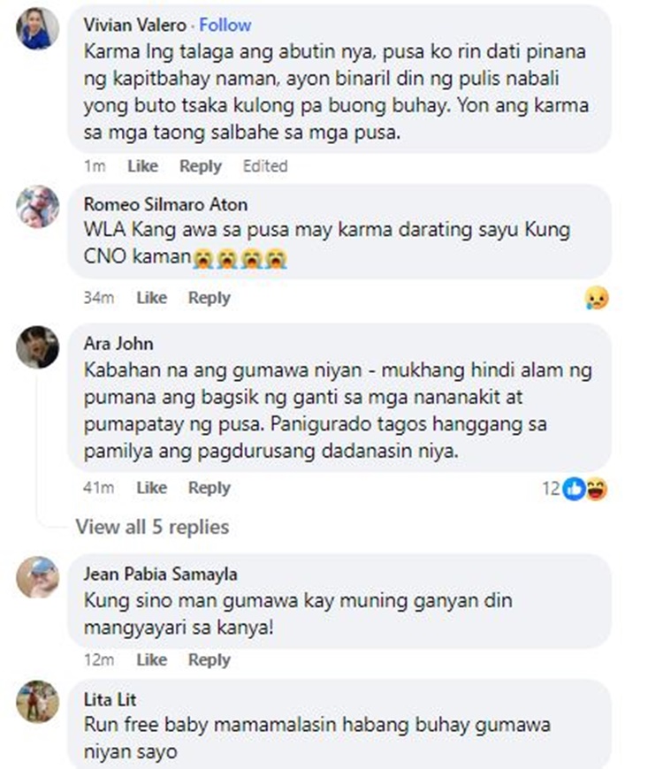663x769 pixels.
Task: Expand View all 5 replies
Action: click(153, 527)
